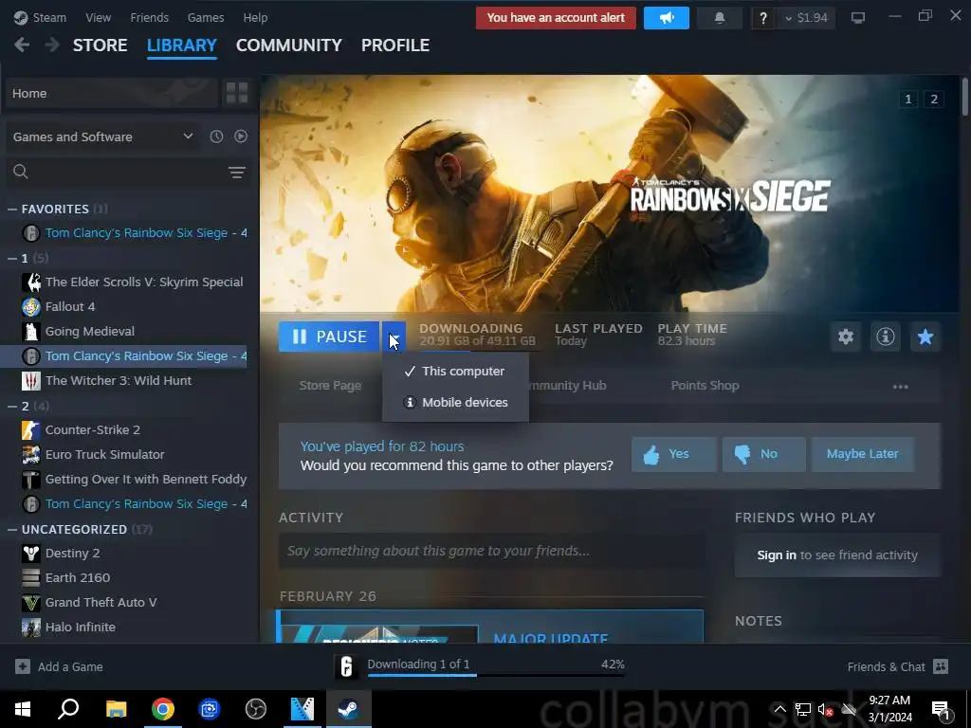
Task: Expand the Games and Software filter dropdown
Action: pos(102,136)
